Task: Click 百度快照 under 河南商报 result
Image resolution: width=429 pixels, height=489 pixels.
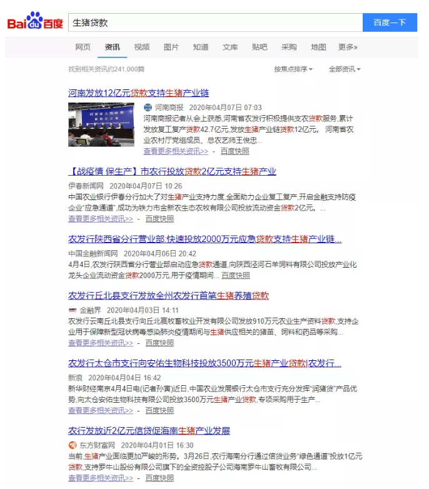Action: coord(235,151)
